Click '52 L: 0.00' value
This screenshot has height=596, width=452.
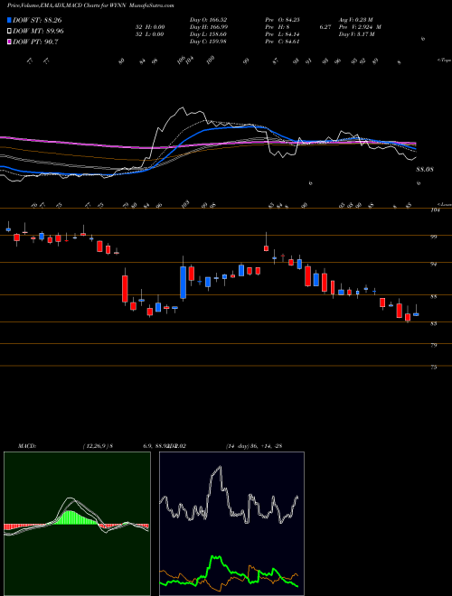tap(148, 34)
